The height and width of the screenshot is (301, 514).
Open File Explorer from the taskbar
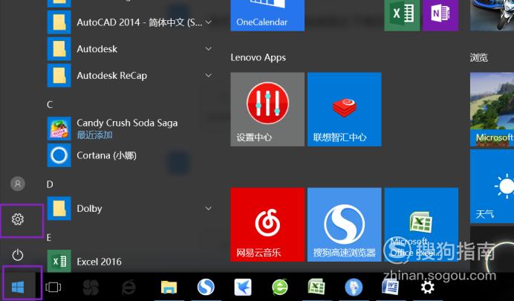169,287
